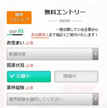The width and height of the screenshot is (107, 108).
Task: Click the checkmark icon in 在職中
Action: pos(12,76)
